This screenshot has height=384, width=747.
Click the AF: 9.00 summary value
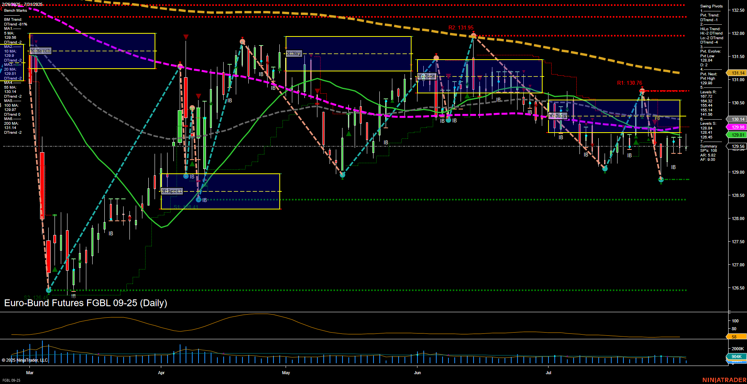(x=708, y=160)
